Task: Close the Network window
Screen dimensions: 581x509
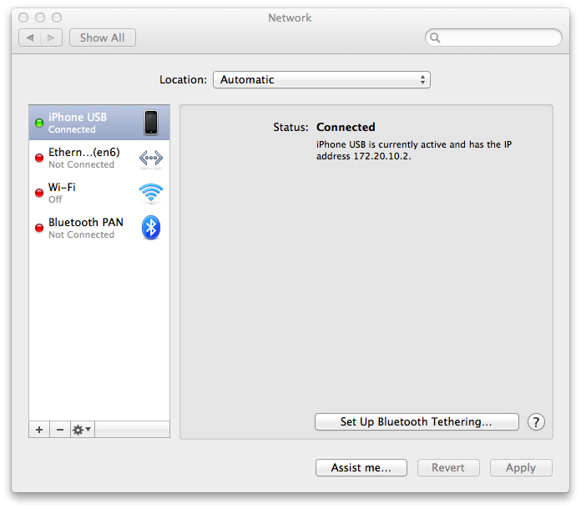Action: (x=23, y=18)
